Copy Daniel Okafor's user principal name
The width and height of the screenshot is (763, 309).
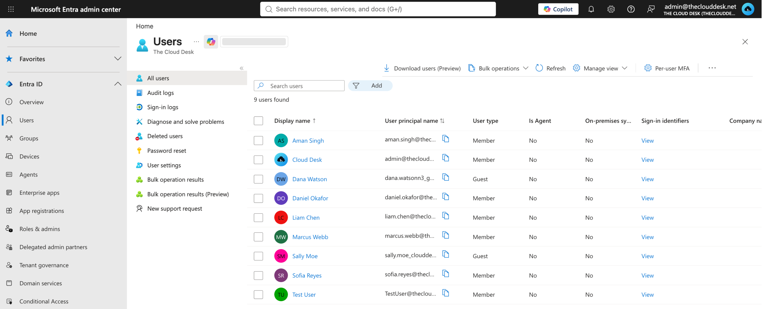pyautogui.click(x=446, y=196)
